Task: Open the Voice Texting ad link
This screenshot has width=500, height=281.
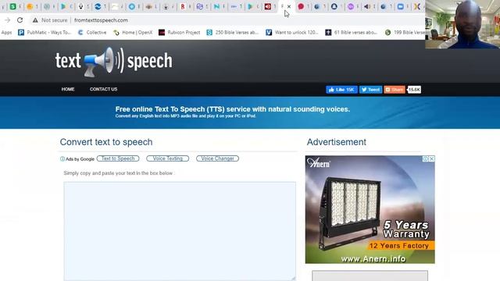Action: click(x=168, y=158)
